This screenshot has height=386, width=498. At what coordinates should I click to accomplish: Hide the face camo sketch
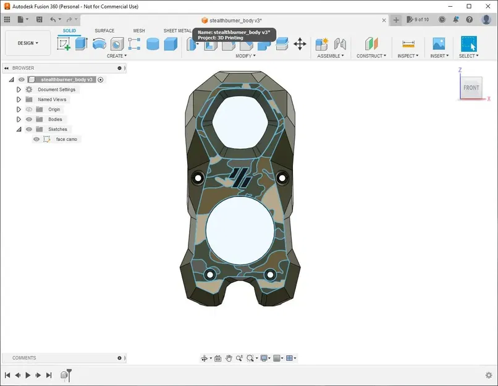coord(36,139)
